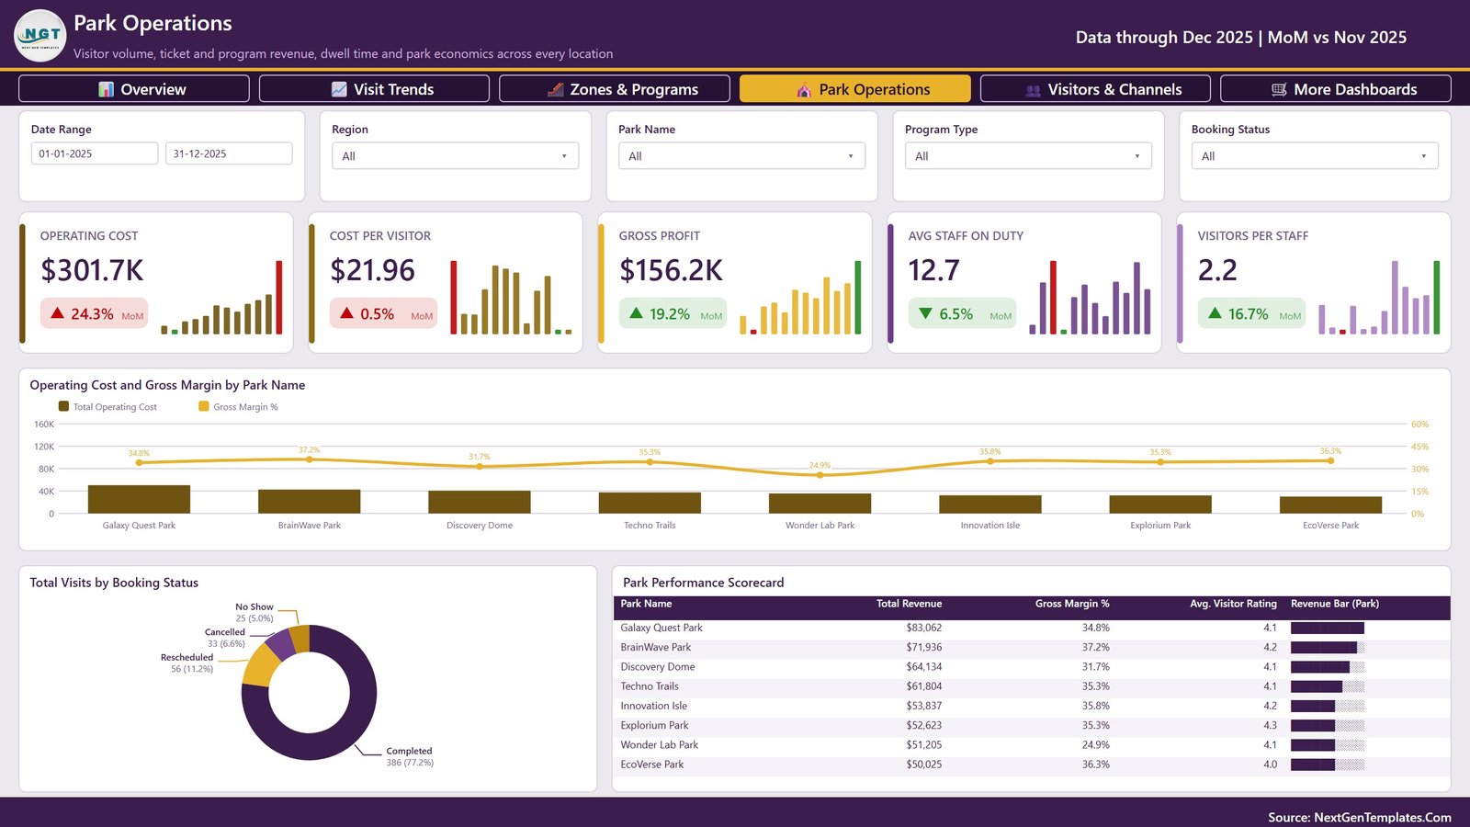
Task: Click the end date field 31-12-2025
Action: [229, 153]
